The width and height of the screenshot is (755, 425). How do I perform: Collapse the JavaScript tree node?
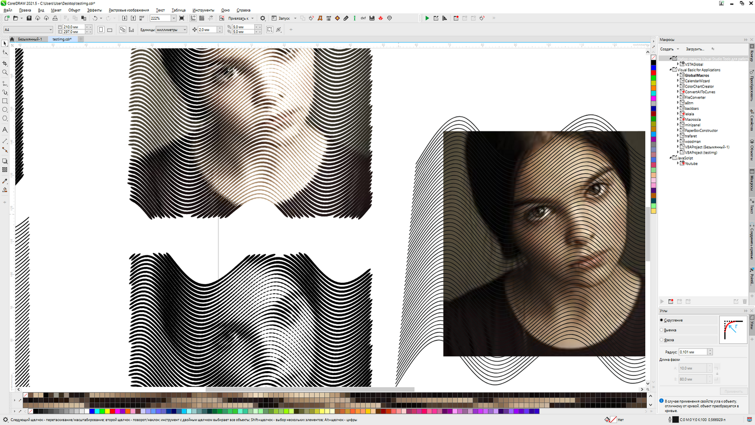point(671,158)
